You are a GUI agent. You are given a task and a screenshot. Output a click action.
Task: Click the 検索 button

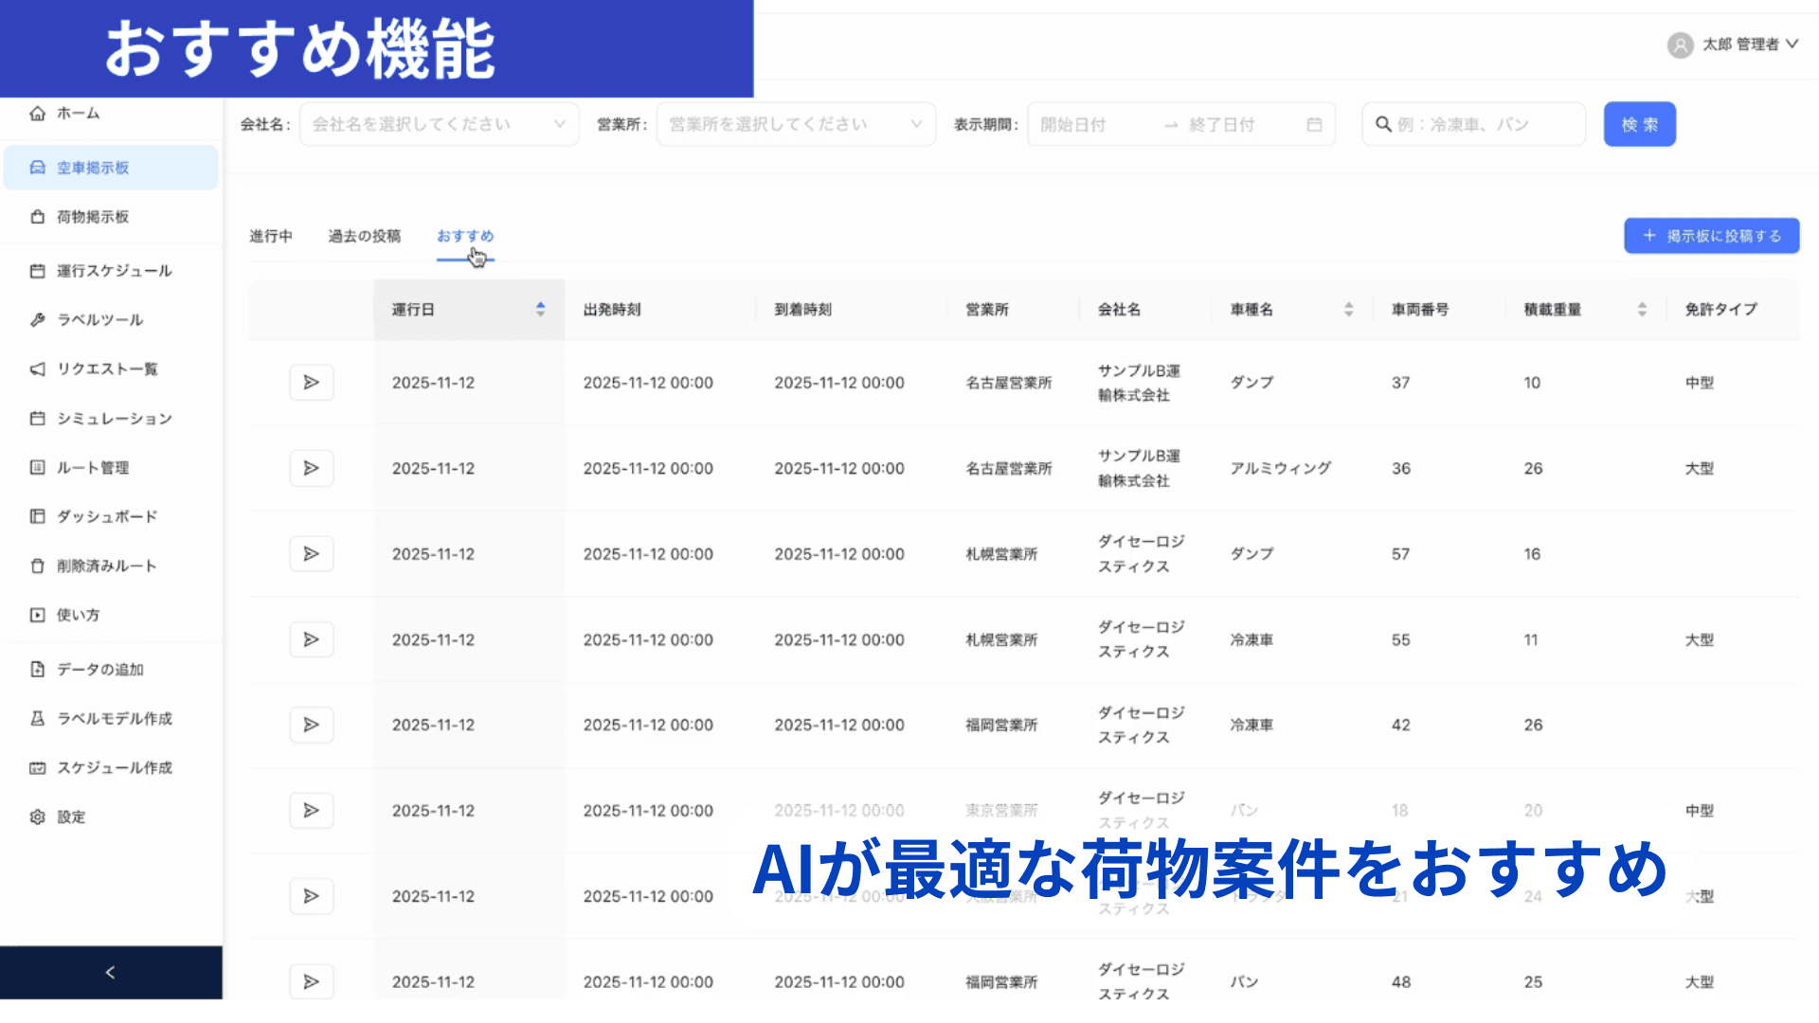(1639, 125)
